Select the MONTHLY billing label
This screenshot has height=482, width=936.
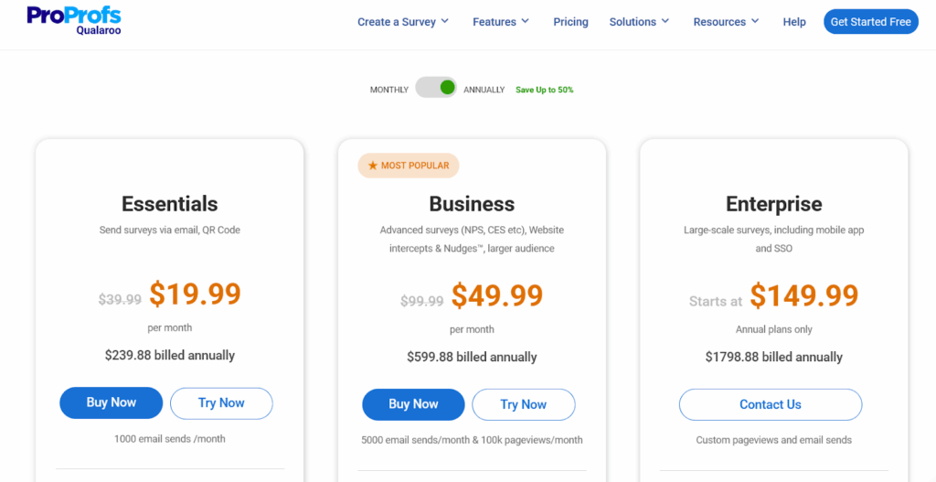tap(388, 90)
